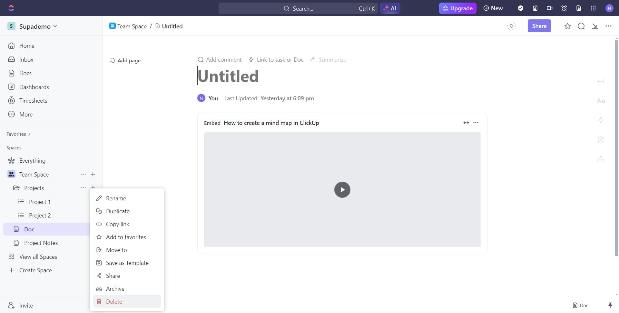The height and width of the screenshot is (313, 619).
Task: Click the Upgrade button
Action: pos(457,8)
